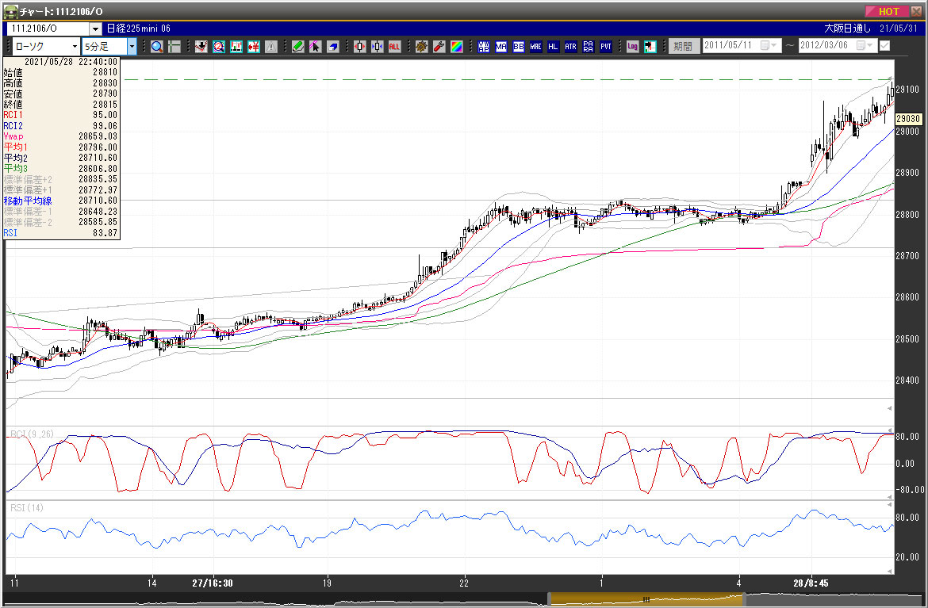
Task: Click the 期間 period button
Action: pos(682,46)
